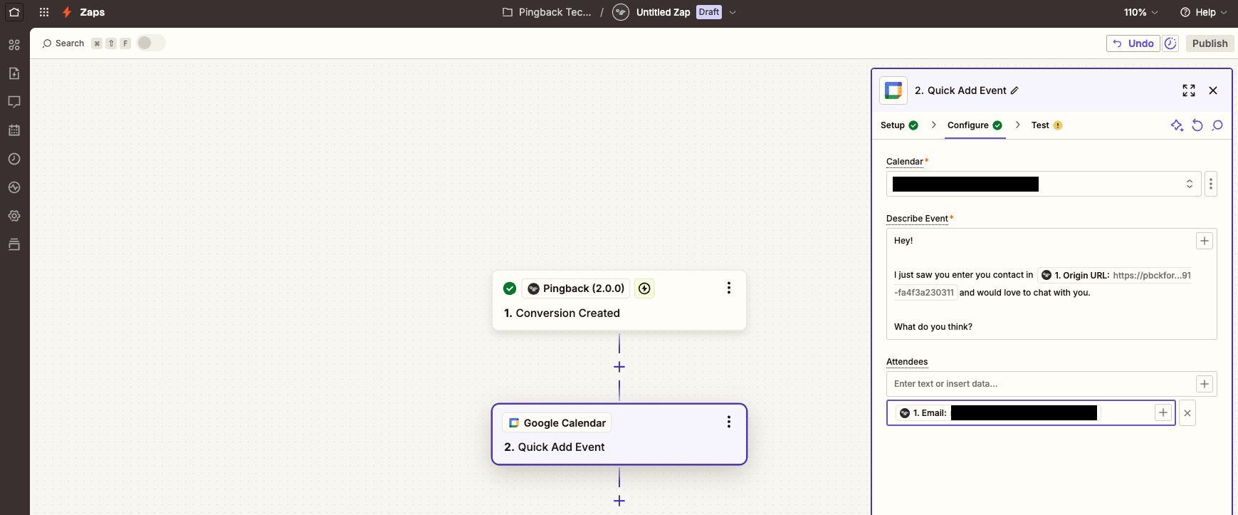
Task: Insert data into the Describe Event field
Action: pyautogui.click(x=1204, y=241)
